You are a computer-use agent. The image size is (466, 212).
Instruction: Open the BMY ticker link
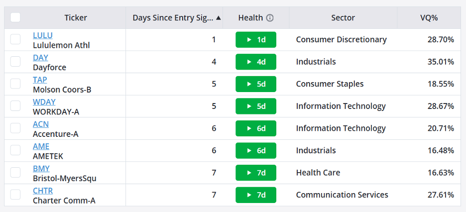41,168
